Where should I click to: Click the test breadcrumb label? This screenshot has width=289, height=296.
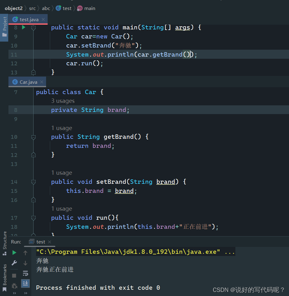[x=67, y=8]
